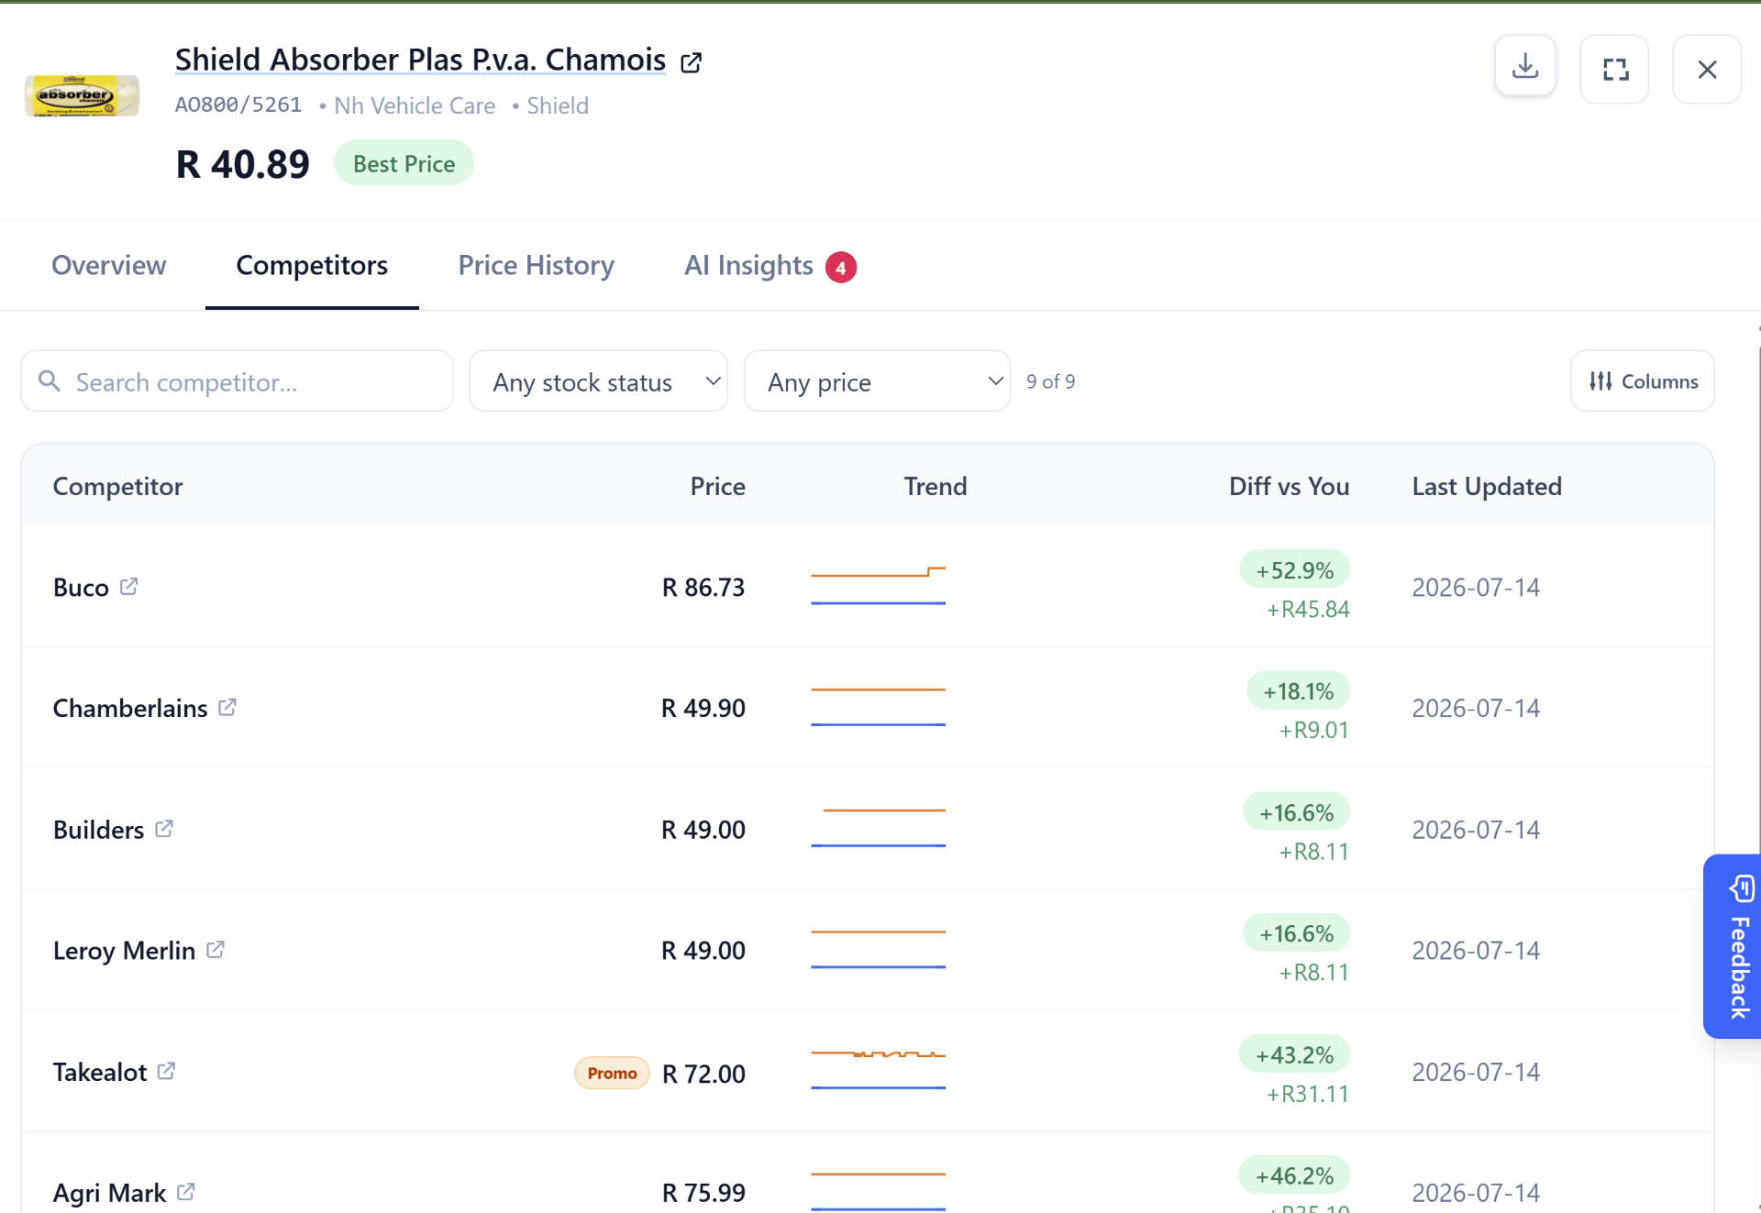Viewport: 1761px width, 1213px height.
Task: Click Takealot price R 72.00
Action: point(703,1073)
